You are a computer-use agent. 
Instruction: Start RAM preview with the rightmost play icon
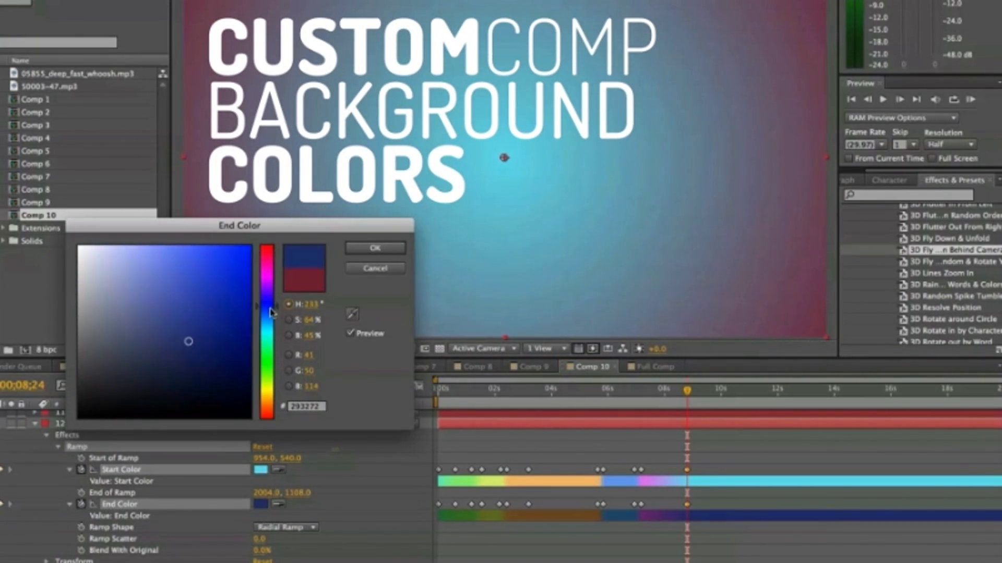[x=971, y=99]
